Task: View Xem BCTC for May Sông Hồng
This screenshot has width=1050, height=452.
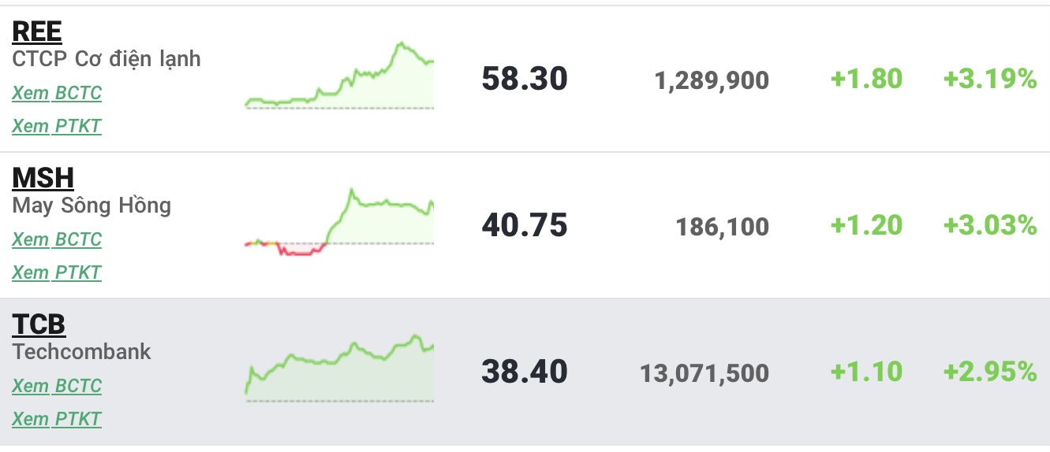Action: (x=57, y=239)
